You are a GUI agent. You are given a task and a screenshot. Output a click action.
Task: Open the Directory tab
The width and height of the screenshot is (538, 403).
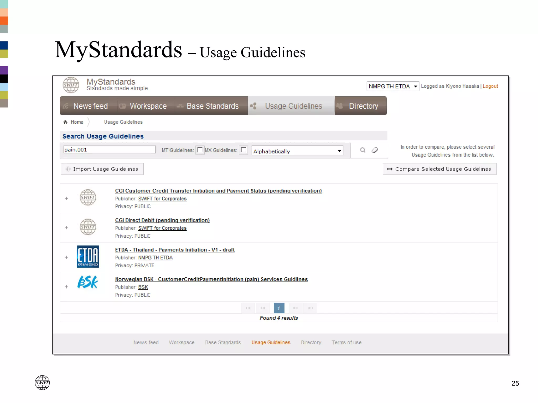click(x=361, y=106)
